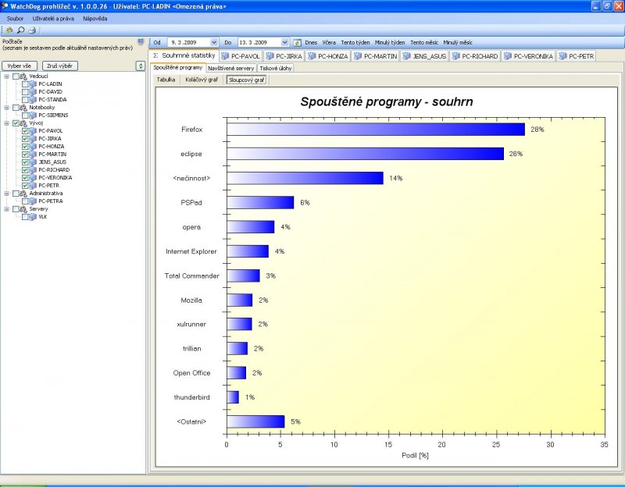Check the Notebooky group checkbox
Image resolution: width=625 pixels, height=487 pixels.
pyautogui.click(x=16, y=108)
